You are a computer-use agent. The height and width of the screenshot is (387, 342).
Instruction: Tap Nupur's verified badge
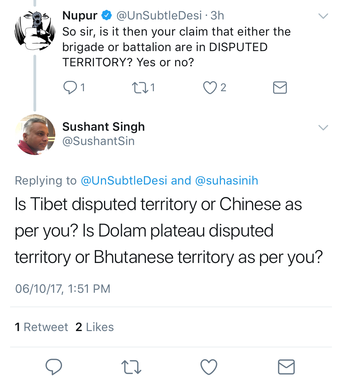(x=106, y=15)
